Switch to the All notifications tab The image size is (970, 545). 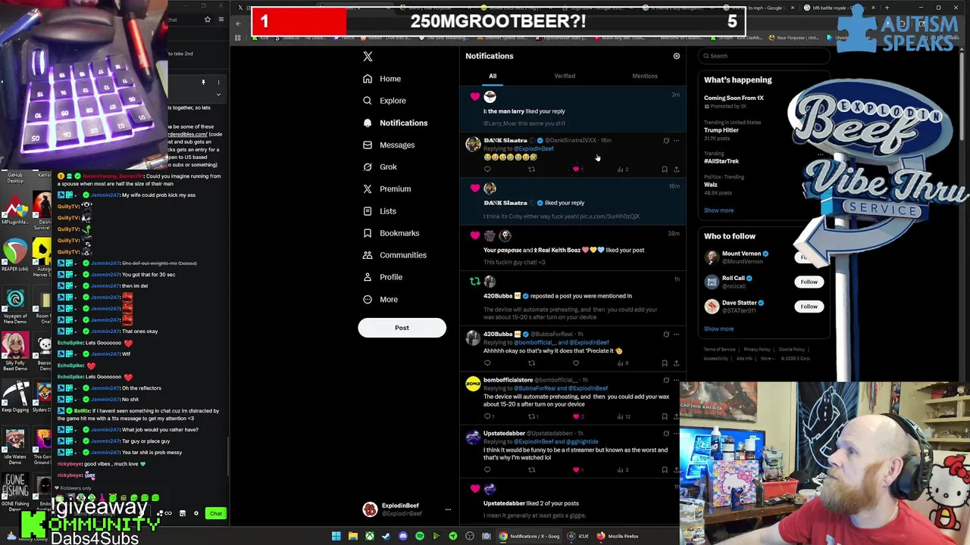pos(493,76)
